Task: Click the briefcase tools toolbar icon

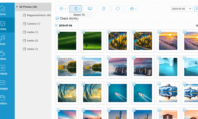Action: point(132,9)
